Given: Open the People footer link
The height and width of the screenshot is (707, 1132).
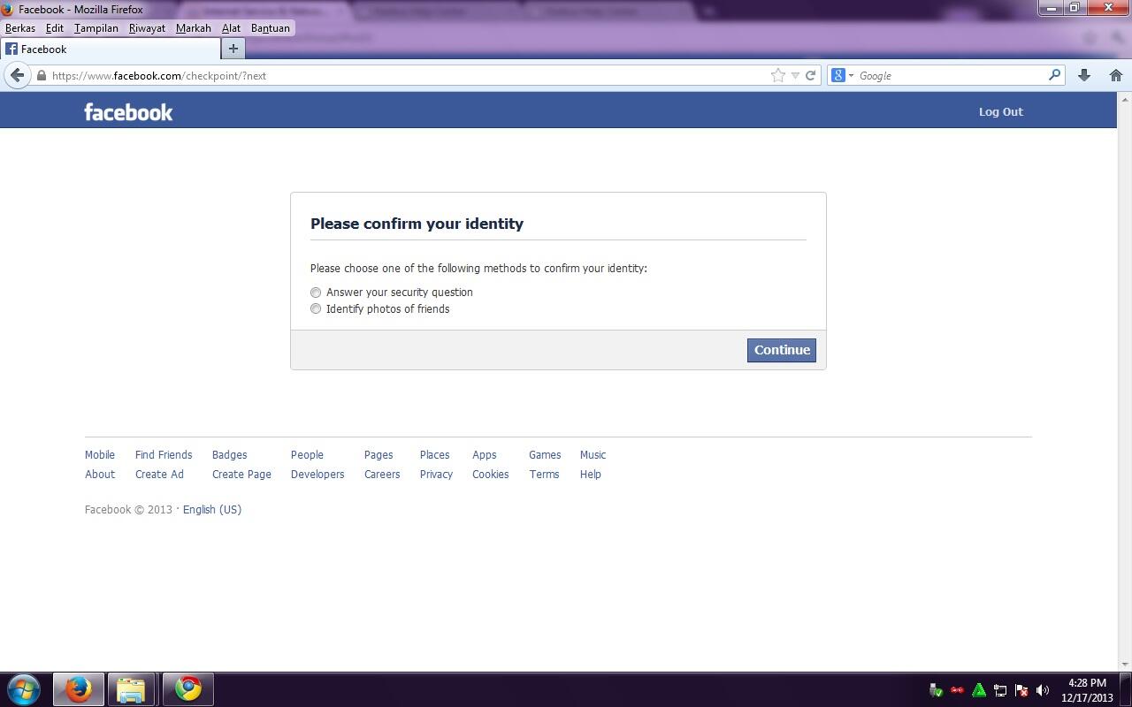Looking at the screenshot, I should pyautogui.click(x=307, y=455).
